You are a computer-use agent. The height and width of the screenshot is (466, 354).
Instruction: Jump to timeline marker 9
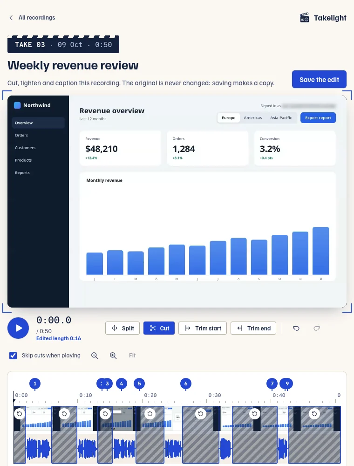[287, 384]
